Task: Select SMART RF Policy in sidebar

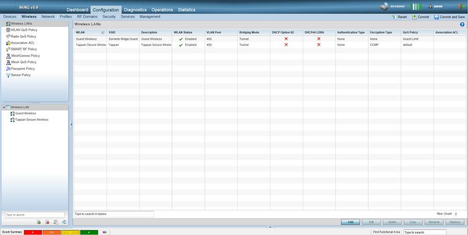Action: tap(23, 49)
